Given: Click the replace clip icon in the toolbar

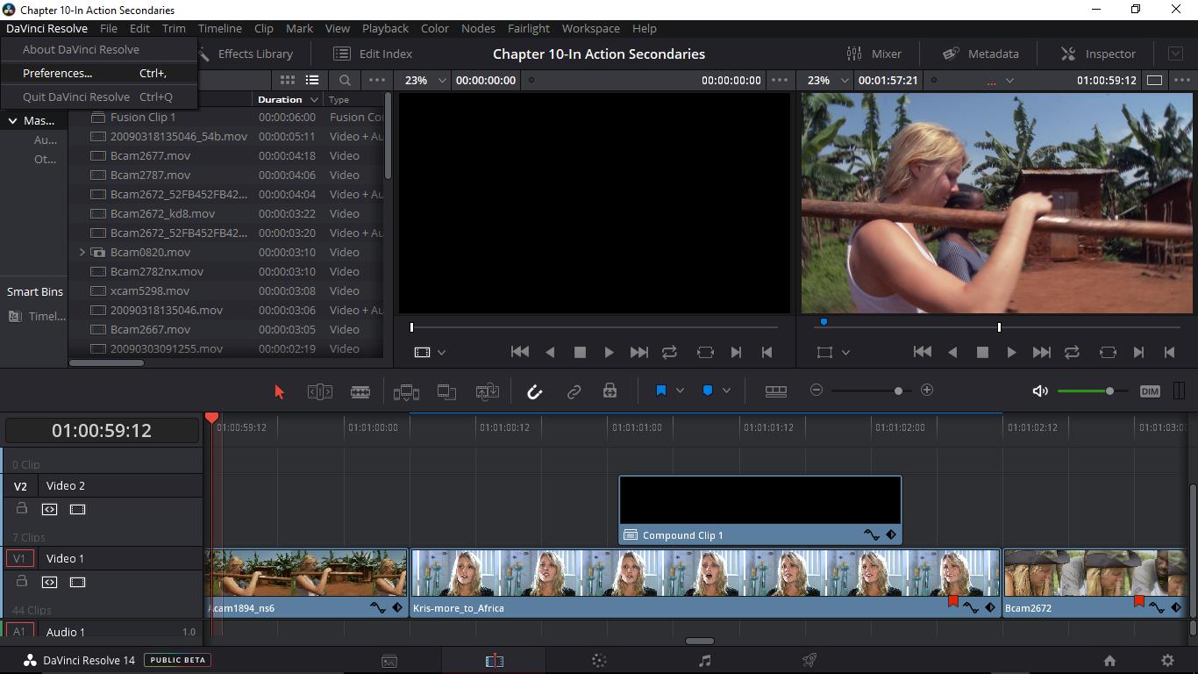Looking at the screenshot, I should pos(488,391).
